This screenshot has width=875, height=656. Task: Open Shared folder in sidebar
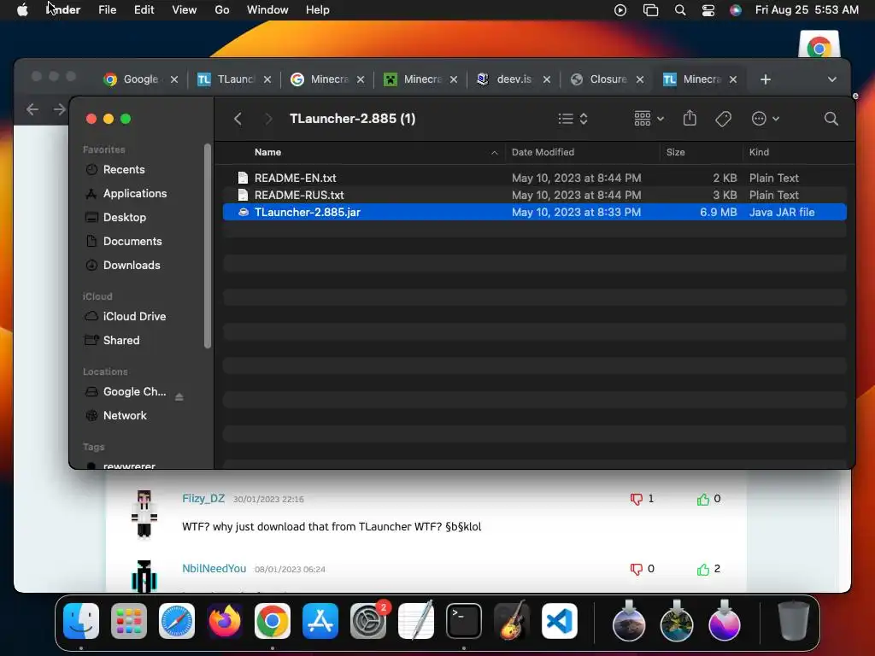tap(120, 340)
